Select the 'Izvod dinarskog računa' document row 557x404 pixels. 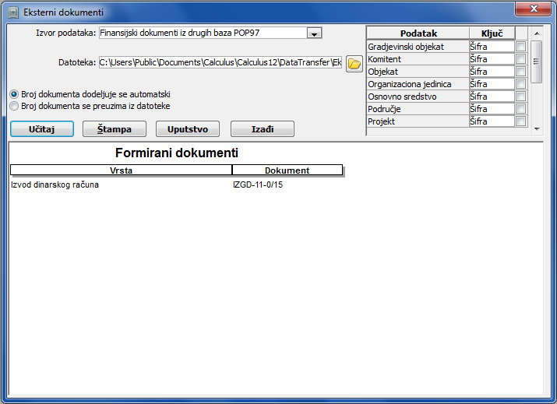(x=55, y=185)
